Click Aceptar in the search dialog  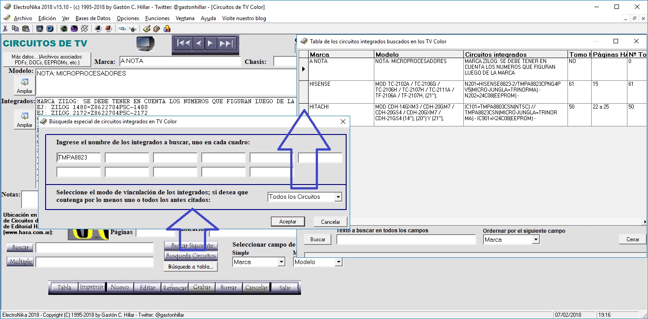click(x=288, y=222)
